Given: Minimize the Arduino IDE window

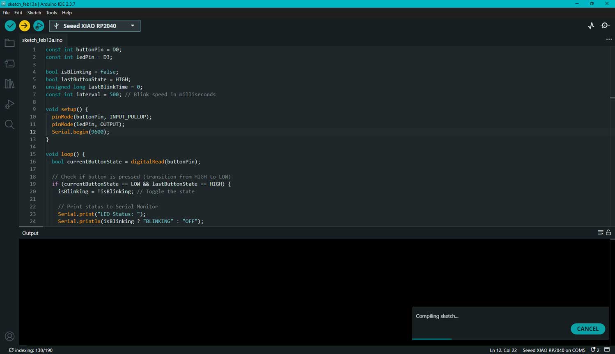Looking at the screenshot, I should coord(577,4).
